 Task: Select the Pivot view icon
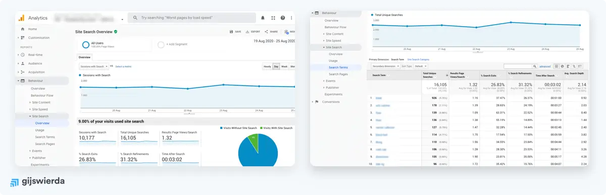point(580,66)
